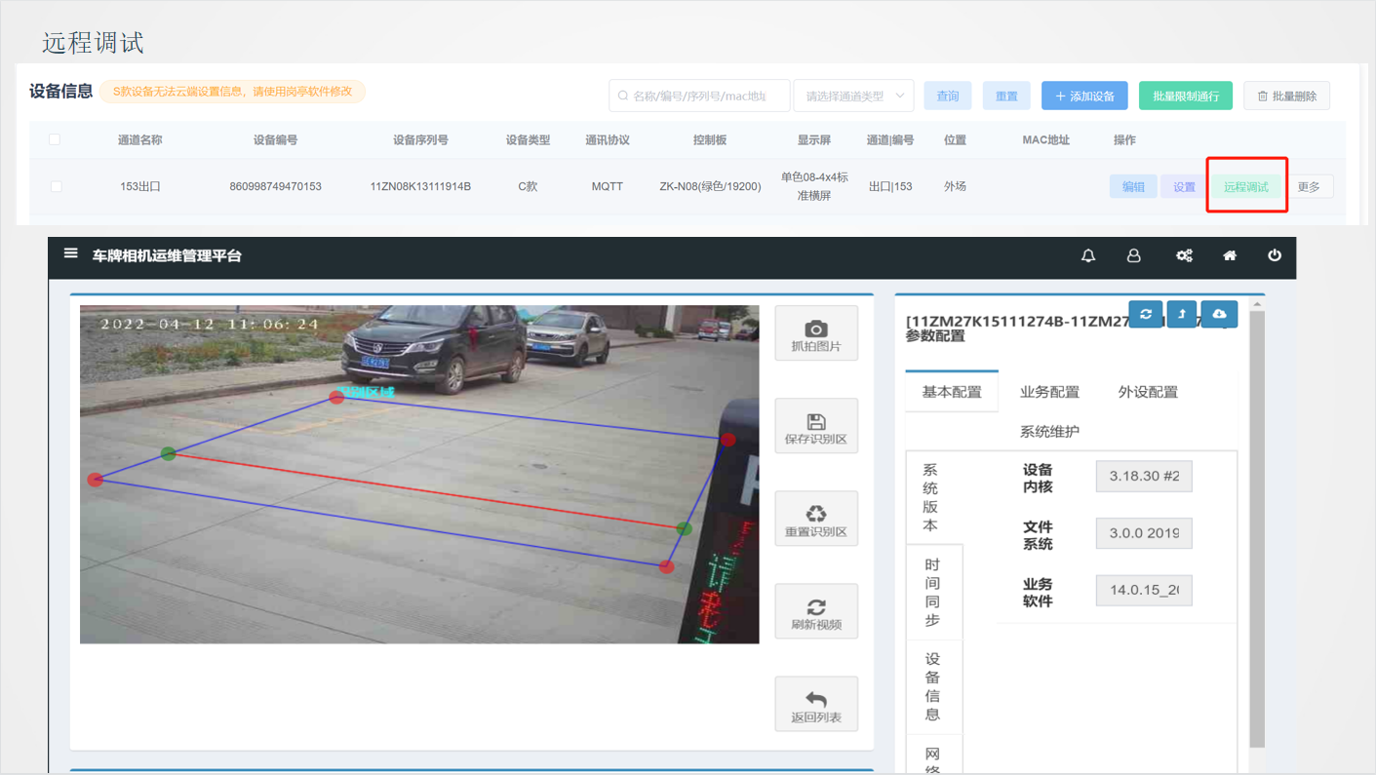Select the table header select-all checkbox

point(55,139)
